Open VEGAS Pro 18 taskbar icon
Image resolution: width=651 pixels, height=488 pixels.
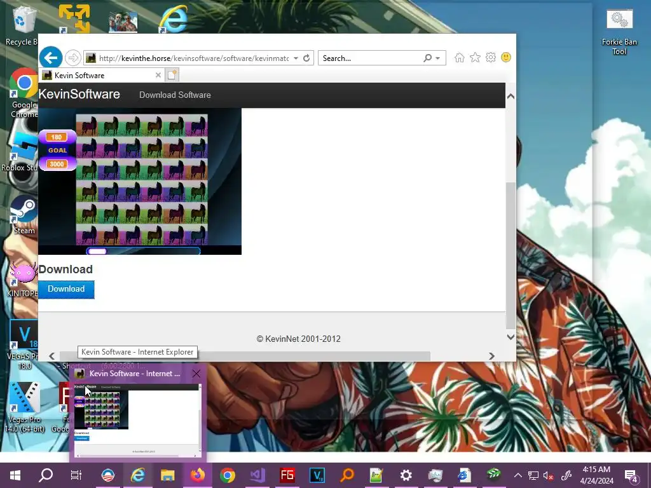click(317, 475)
